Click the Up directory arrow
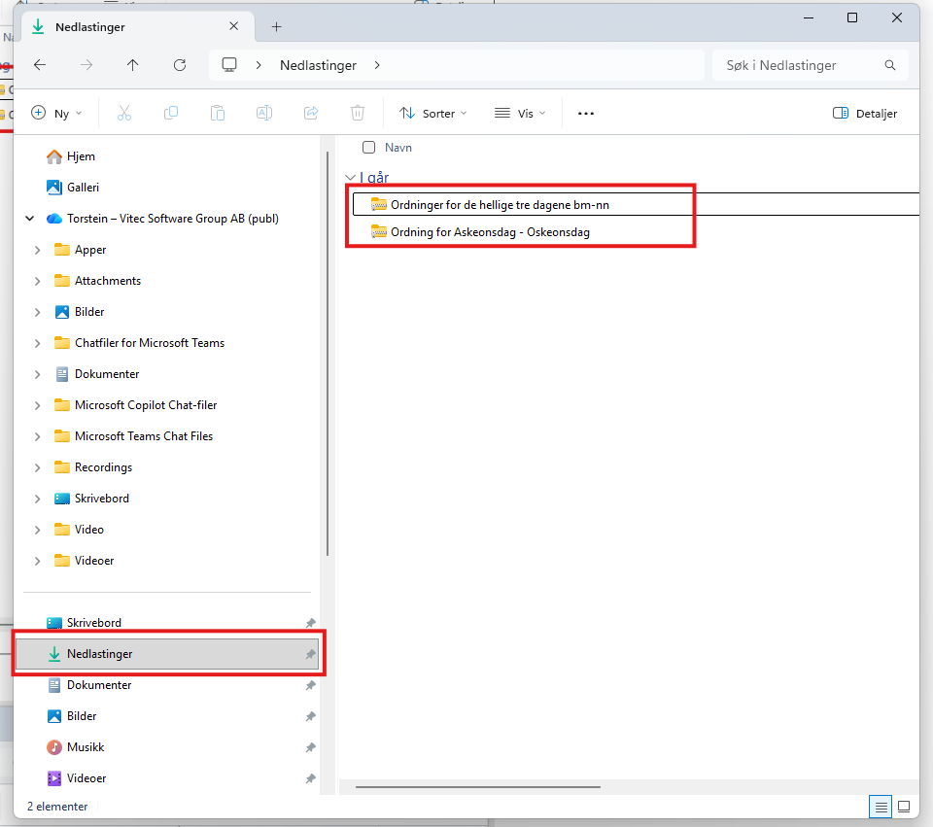The height and width of the screenshot is (827, 933). 133,65
